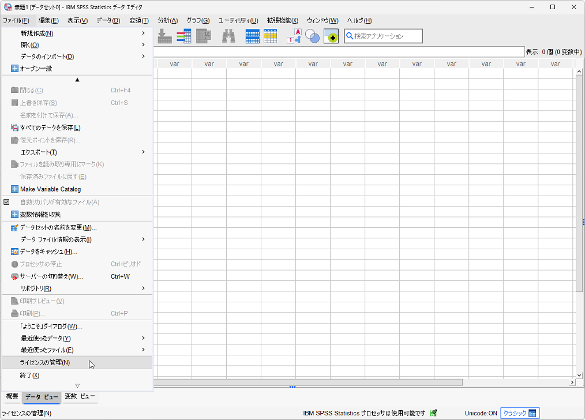585x420 pixels.
Task: Click the Show All Variables plus icon
Action: pyautogui.click(x=331, y=36)
